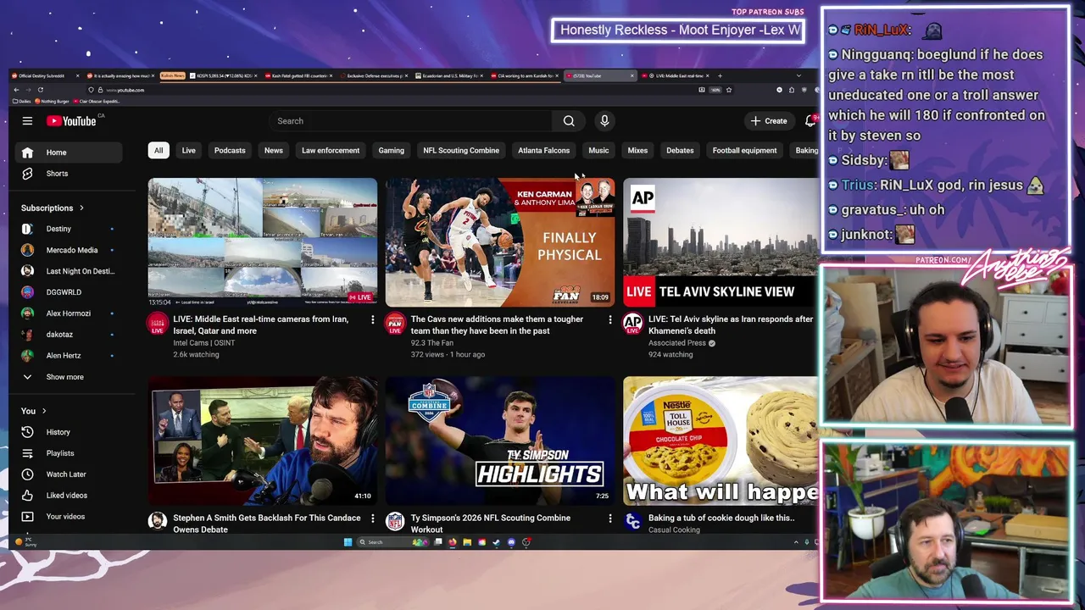
Task: Start voice search with microphone icon
Action: point(604,121)
